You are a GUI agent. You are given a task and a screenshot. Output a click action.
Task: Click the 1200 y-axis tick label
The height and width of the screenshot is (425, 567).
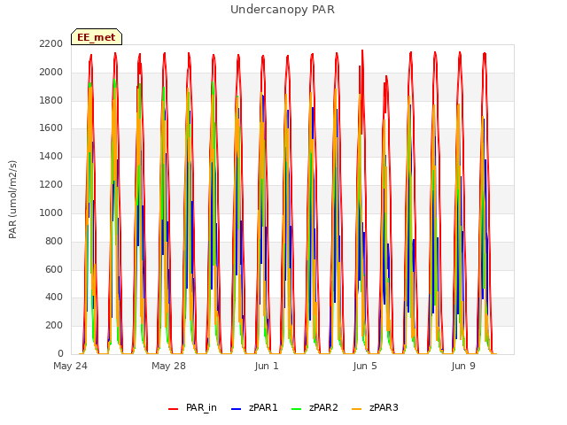tap(51, 184)
